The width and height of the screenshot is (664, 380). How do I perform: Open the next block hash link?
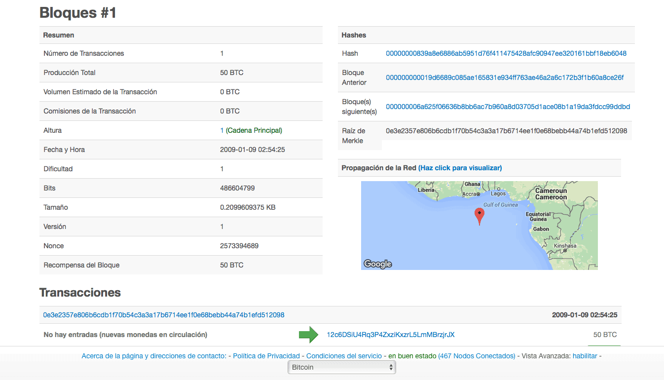(x=508, y=107)
